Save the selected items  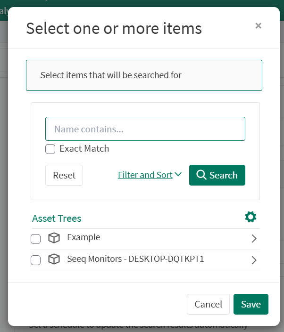coord(251,304)
